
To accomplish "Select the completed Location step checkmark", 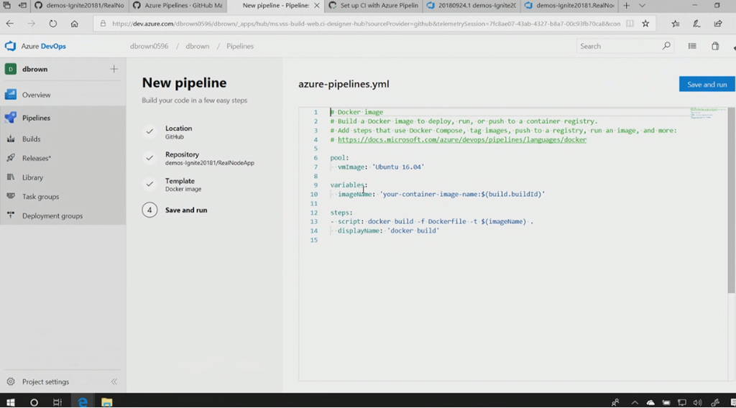I will (149, 131).
